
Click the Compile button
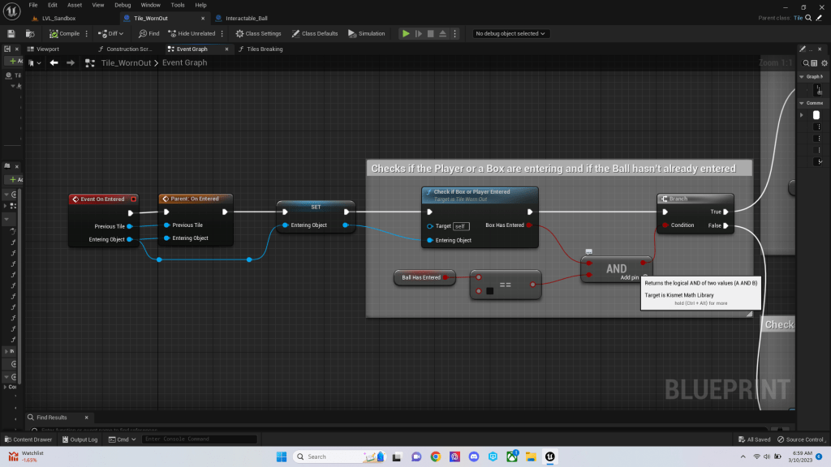pyautogui.click(x=65, y=33)
